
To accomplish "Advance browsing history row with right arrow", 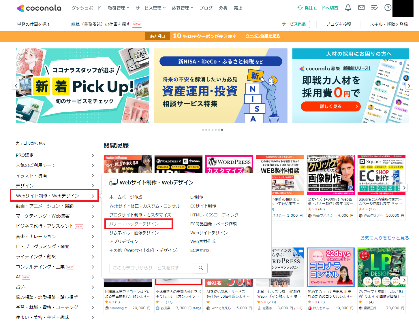I will coord(404,188).
